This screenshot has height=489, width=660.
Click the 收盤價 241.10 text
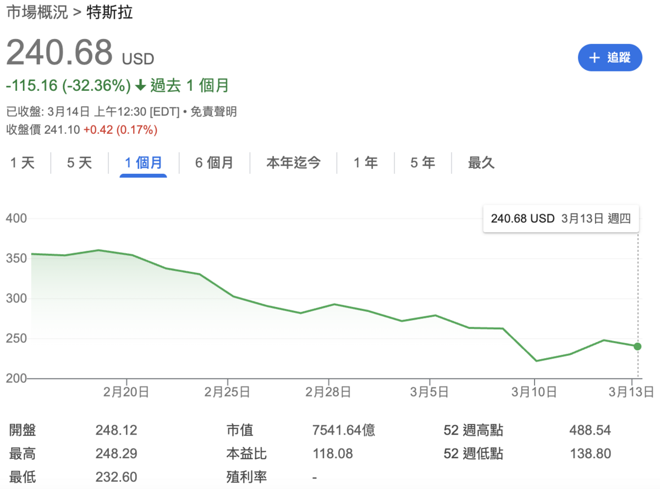click(43, 130)
